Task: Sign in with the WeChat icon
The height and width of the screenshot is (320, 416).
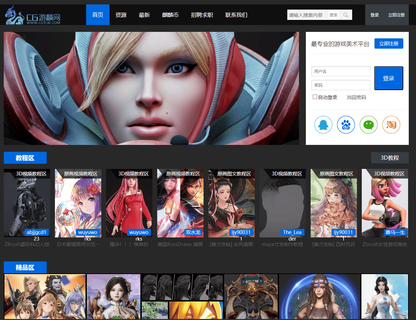Action: (x=368, y=125)
